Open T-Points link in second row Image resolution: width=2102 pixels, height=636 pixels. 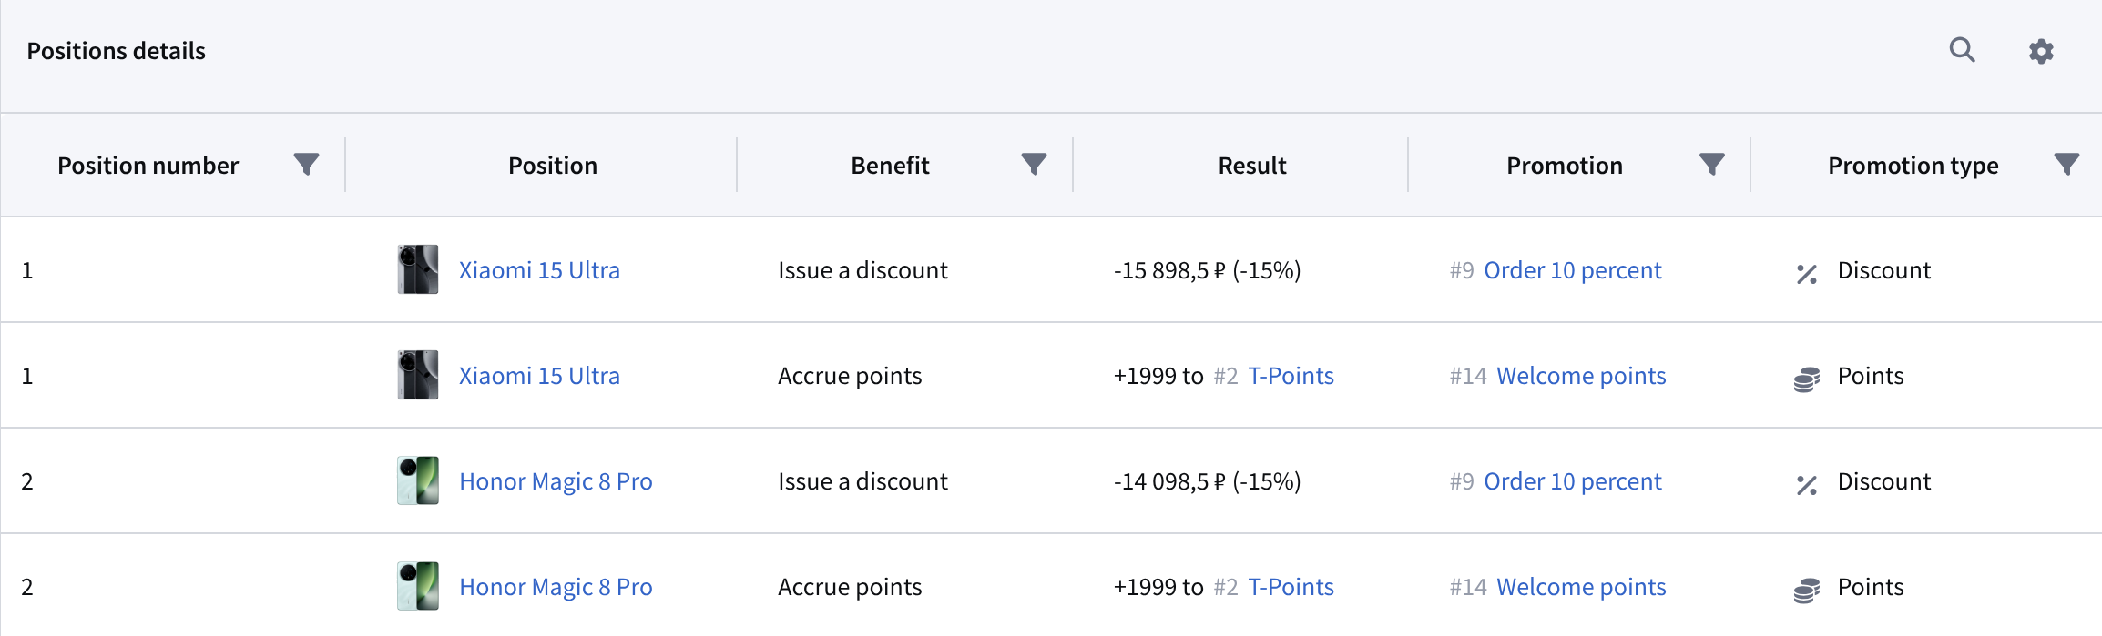(x=1291, y=376)
